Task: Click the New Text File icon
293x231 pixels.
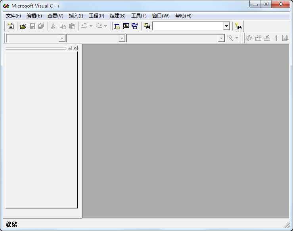Action: pos(11,26)
